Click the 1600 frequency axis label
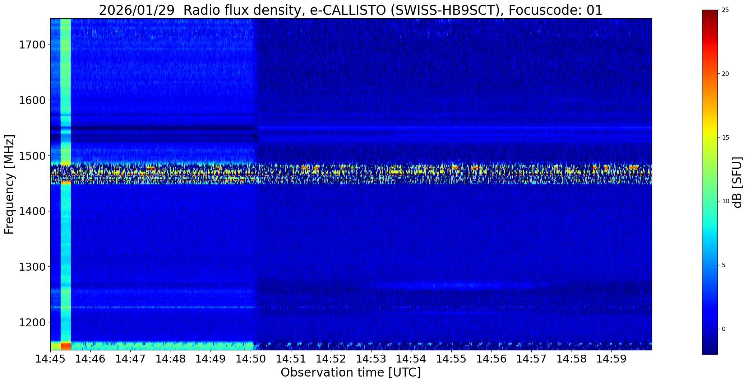This screenshot has width=748, height=383. 32,100
